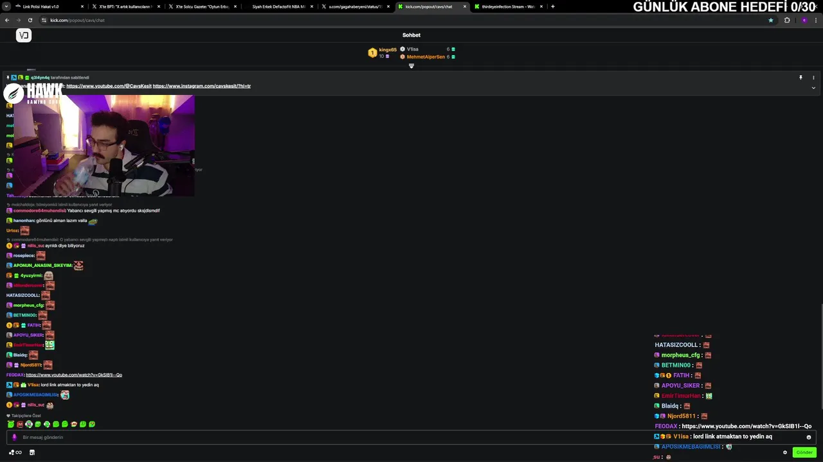Open the pinned instagram.com/cavskesit link

coord(202,86)
